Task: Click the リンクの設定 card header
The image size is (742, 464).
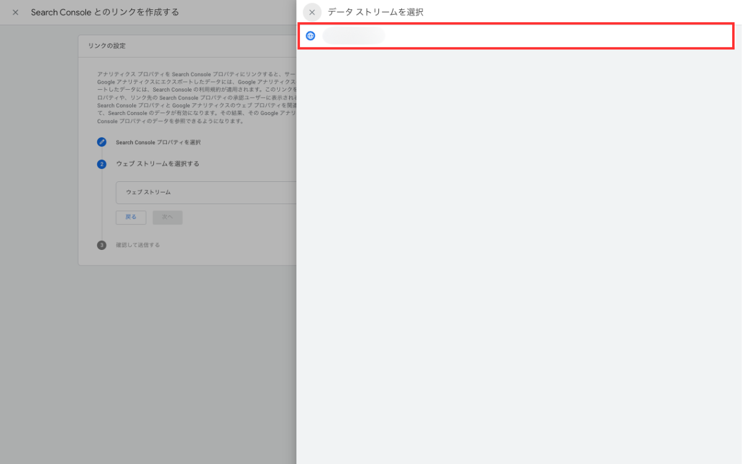Action: click(187, 46)
